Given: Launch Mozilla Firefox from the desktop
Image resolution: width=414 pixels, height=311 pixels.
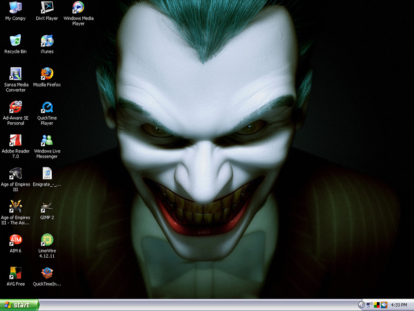Looking at the screenshot, I should pos(47,74).
